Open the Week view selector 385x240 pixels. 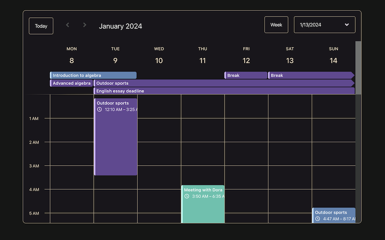coord(276,25)
